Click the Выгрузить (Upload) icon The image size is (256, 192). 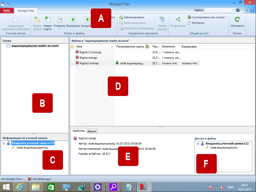click(73, 19)
